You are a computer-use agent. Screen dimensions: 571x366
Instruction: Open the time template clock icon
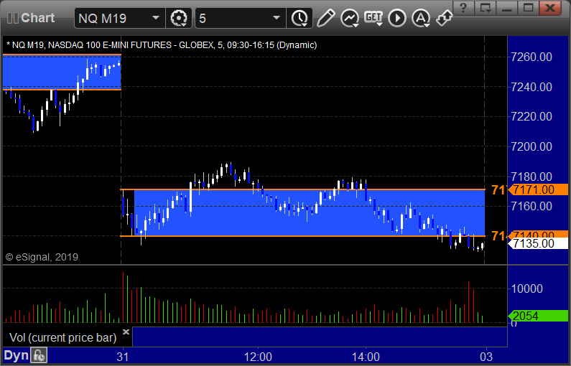[300, 18]
